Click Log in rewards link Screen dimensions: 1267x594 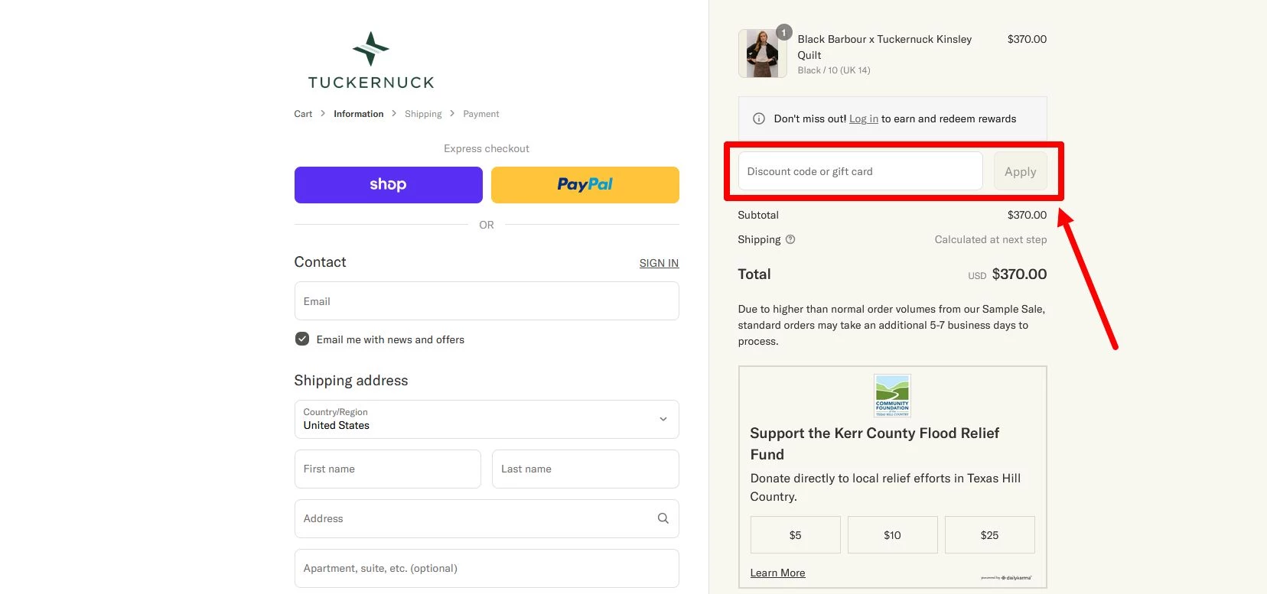864,118
